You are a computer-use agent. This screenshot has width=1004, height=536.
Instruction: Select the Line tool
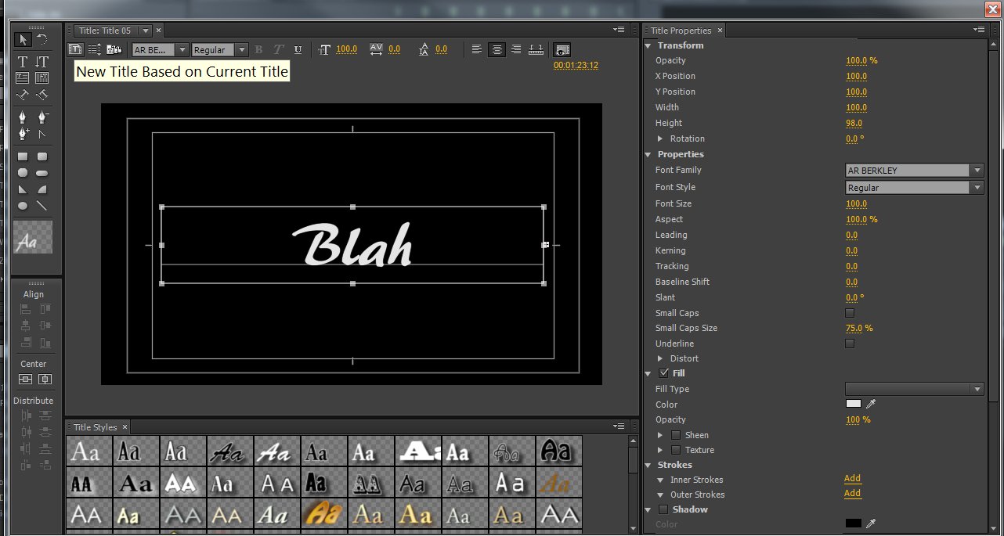pyautogui.click(x=42, y=206)
